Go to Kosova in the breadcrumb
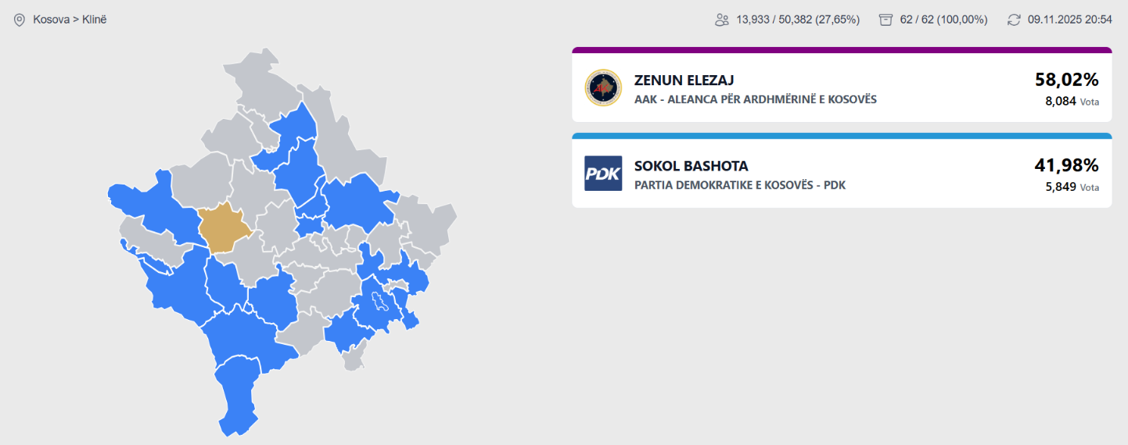The height and width of the screenshot is (445, 1128). [x=52, y=20]
